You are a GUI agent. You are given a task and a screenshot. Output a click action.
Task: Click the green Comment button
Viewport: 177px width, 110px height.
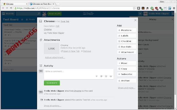(52, 83)
